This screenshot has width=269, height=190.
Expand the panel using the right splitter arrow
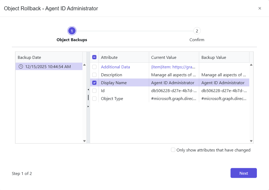pyautogui.click(x=88, y=106)
